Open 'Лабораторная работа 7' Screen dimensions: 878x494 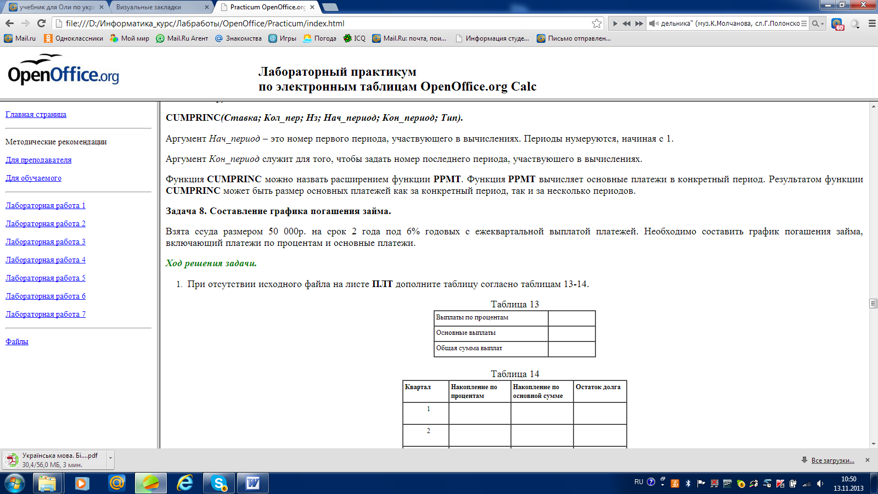point(46,314)
